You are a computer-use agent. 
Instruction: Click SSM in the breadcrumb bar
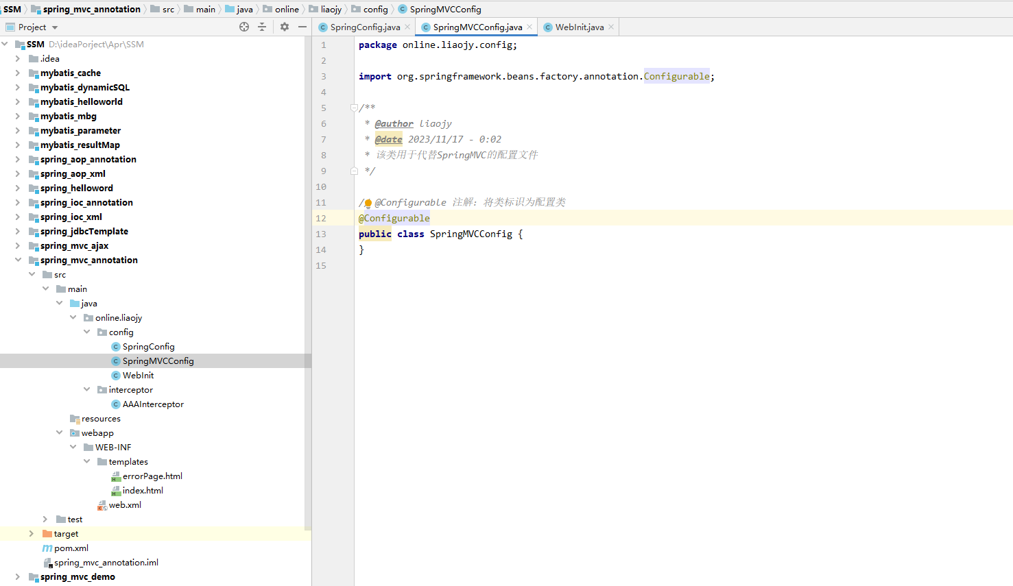click(12, 9)
